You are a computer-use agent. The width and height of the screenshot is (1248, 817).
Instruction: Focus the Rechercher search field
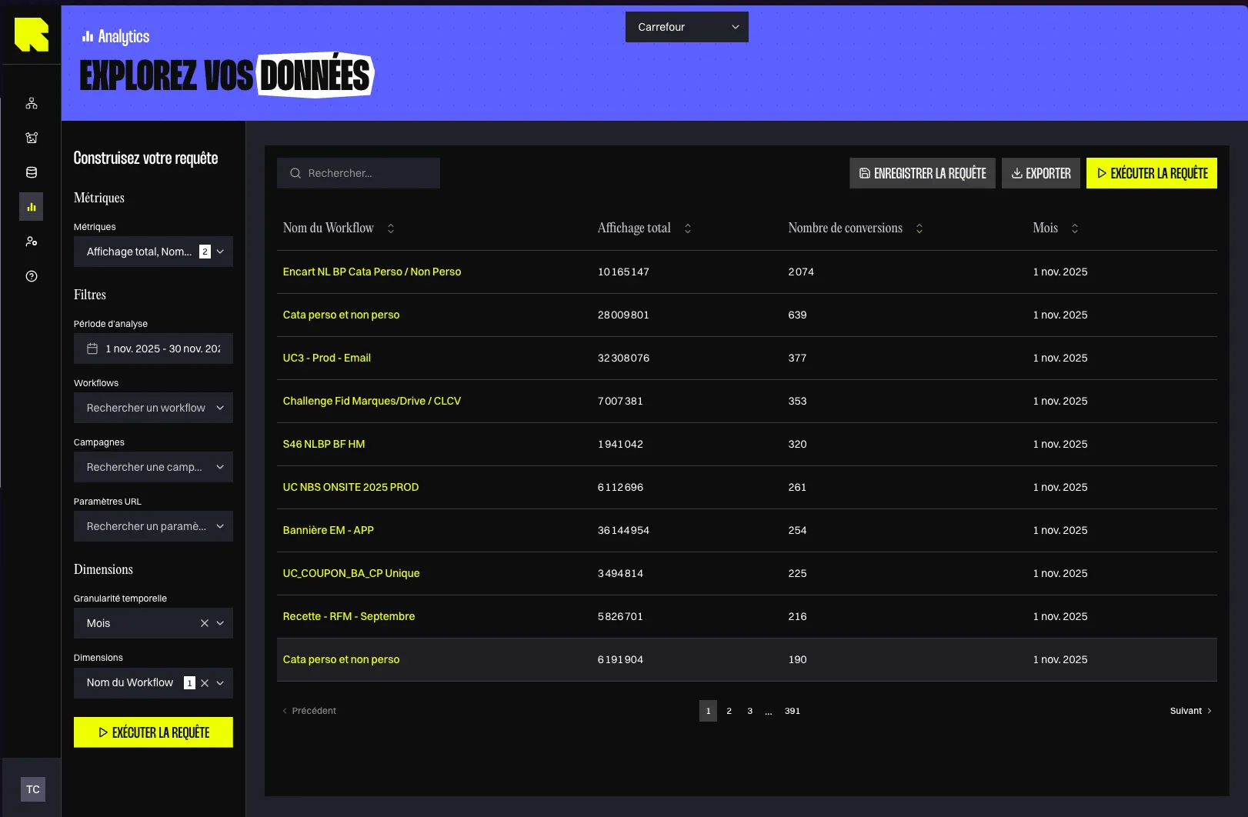tap(359, 173)
